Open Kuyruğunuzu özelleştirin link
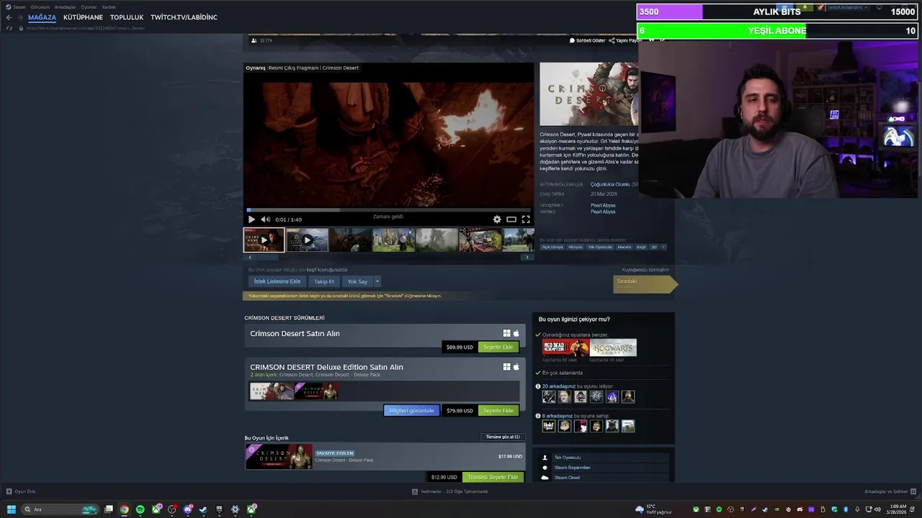This screenshot has width=922, height=518. [645, 270]
